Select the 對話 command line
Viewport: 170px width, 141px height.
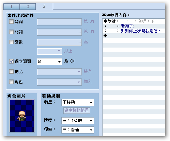[134, 21]
